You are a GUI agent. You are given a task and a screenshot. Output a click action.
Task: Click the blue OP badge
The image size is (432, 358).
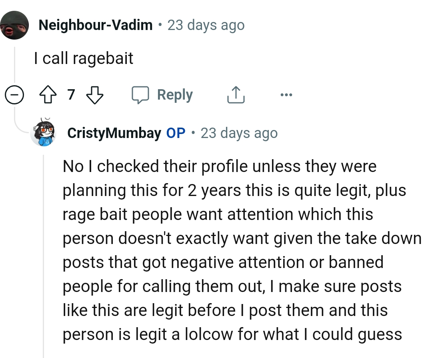(x=176, y=133)
